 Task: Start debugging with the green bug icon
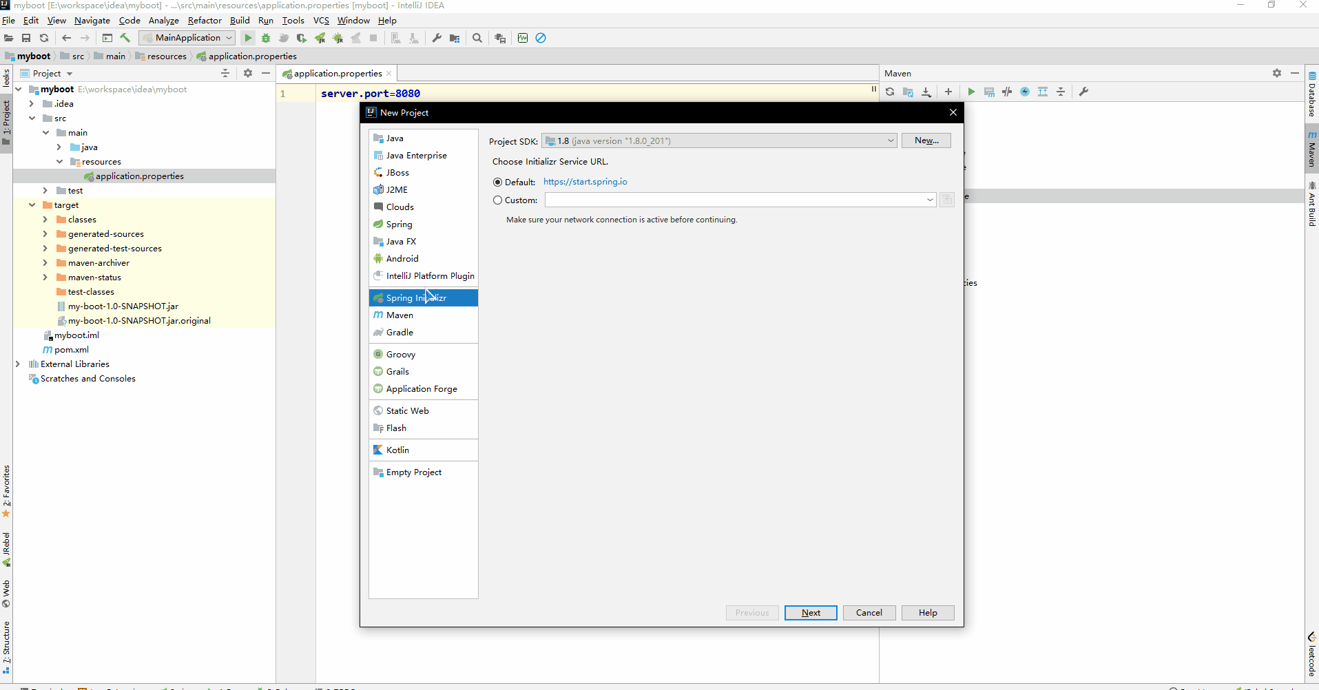coord(266,38)
